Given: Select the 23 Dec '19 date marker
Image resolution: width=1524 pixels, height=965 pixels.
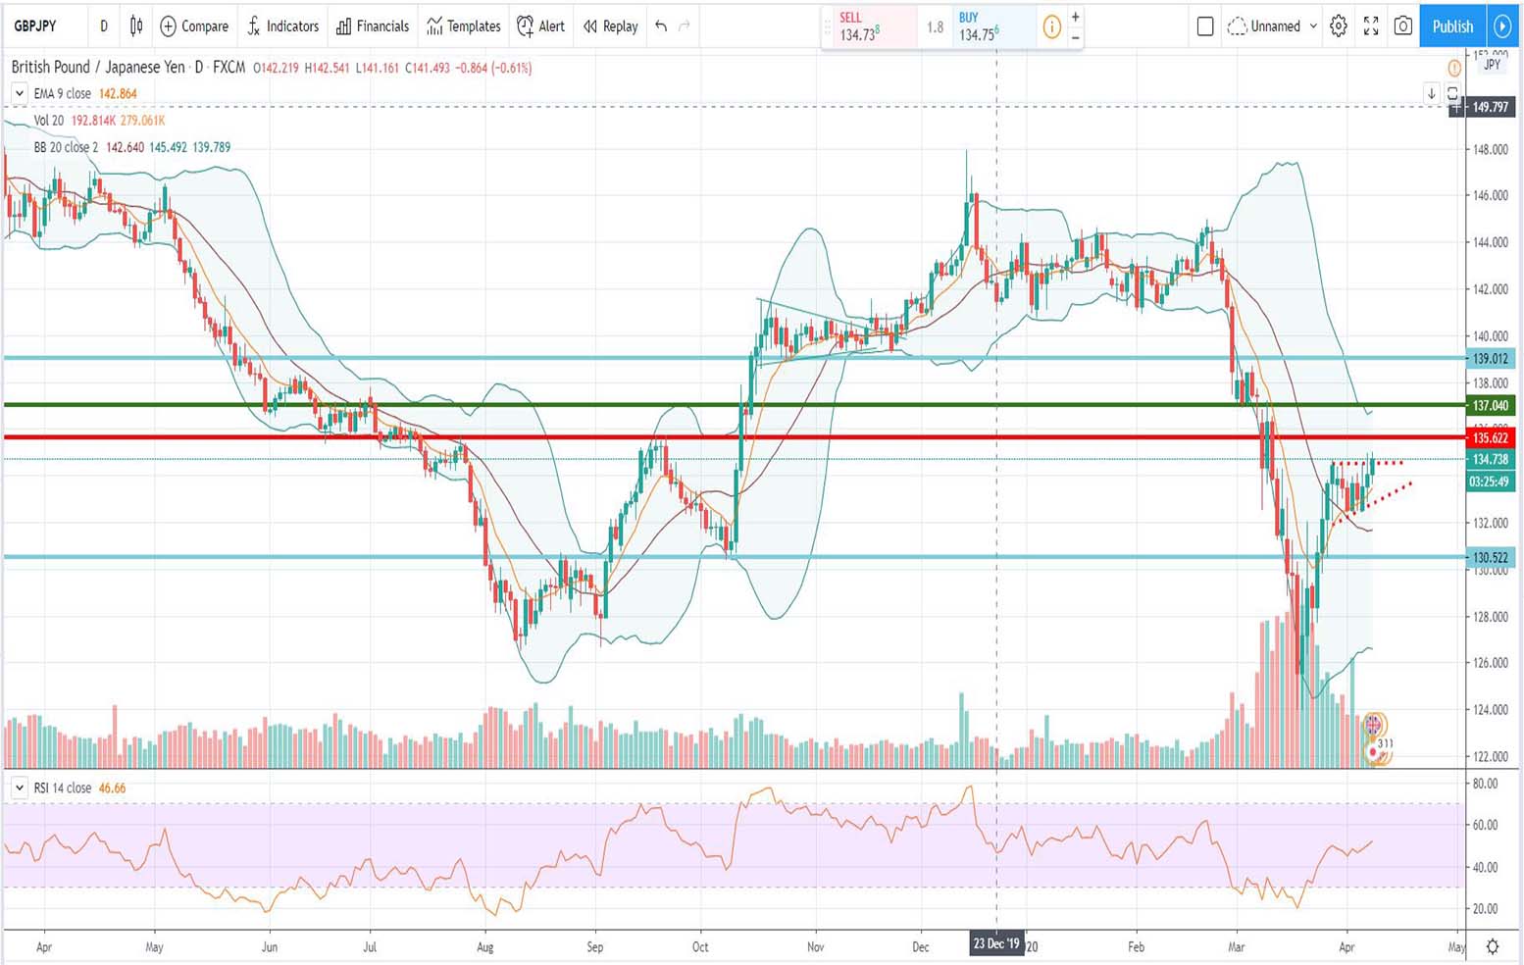Looking at the screenshot, I should coord(996,944).
